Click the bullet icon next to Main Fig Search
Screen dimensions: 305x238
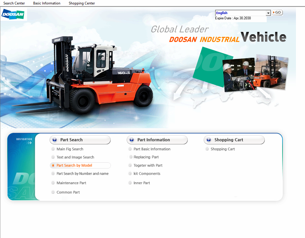pos(53,149)
